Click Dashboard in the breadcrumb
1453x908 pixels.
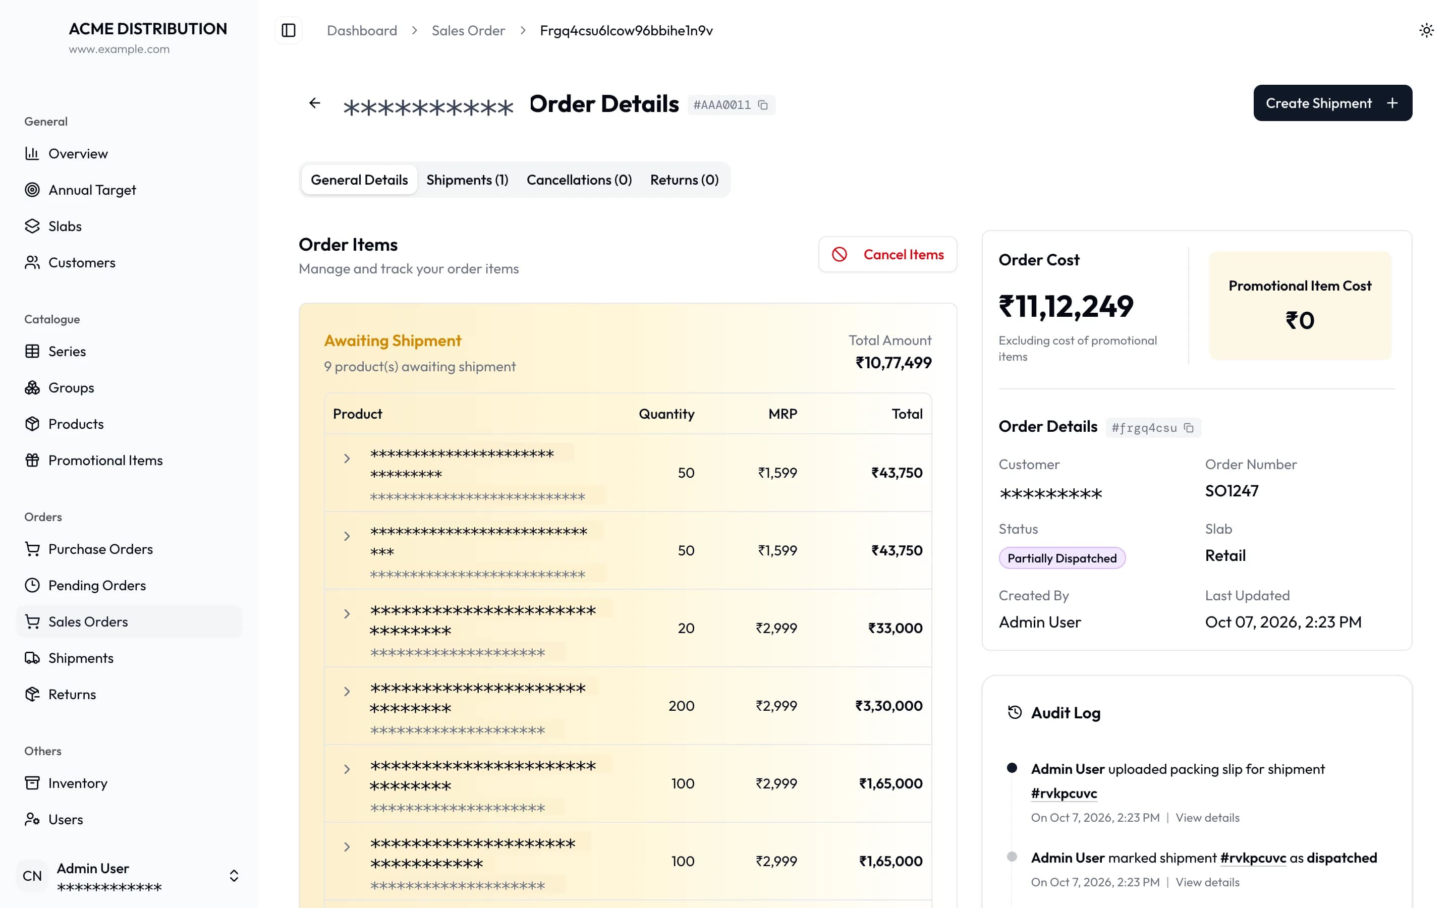361,31
